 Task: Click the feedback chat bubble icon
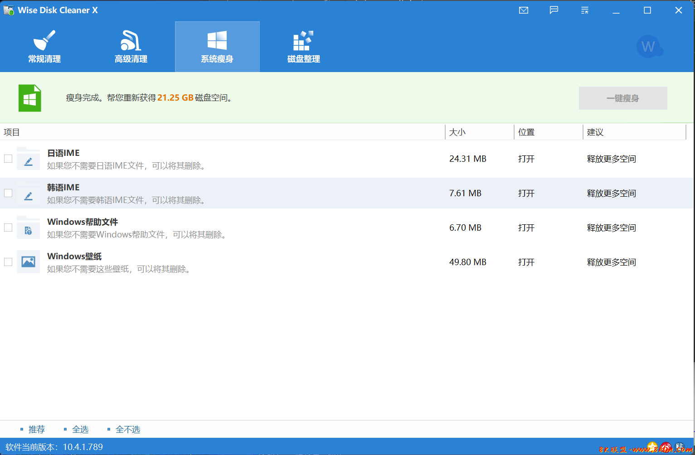[554, 10]
